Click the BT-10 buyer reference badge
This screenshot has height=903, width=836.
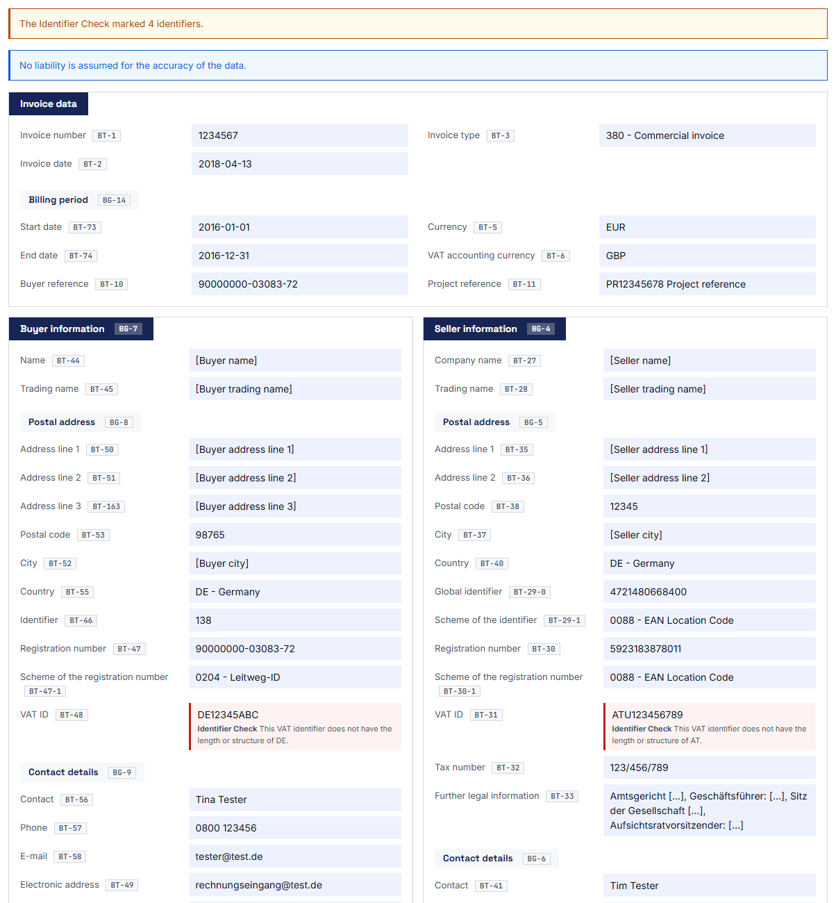pos(112,284)
